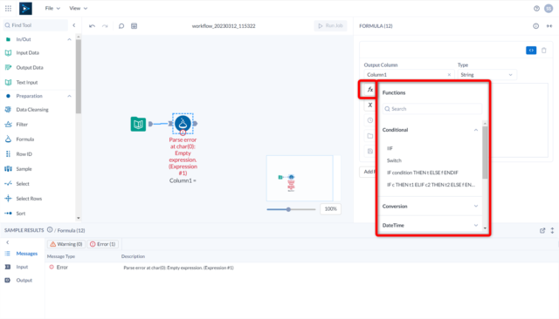Open the saved expressions folder icon
Image resolution: width=559 pixels, height=319 pixels.
coord(370,136)
